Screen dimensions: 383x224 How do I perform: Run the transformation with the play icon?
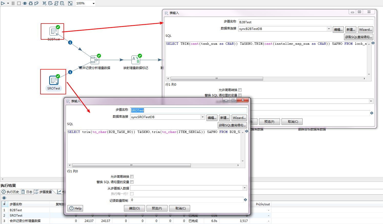pos(3,3)
